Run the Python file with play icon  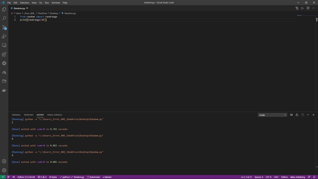pos(302,8)
